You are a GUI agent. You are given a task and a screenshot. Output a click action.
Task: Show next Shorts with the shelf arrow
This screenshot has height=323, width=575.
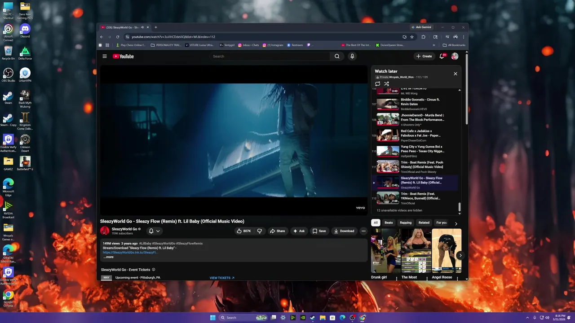460,255
